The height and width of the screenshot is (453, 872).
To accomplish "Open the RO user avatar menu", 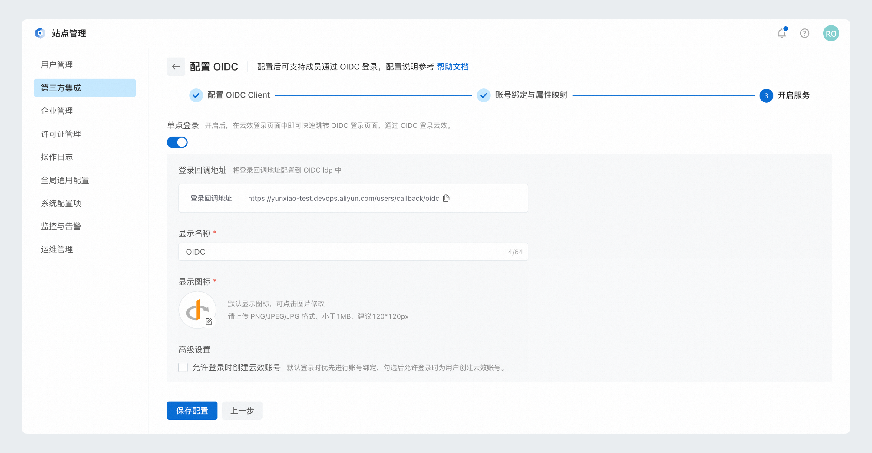I will (x=831, y=33).
